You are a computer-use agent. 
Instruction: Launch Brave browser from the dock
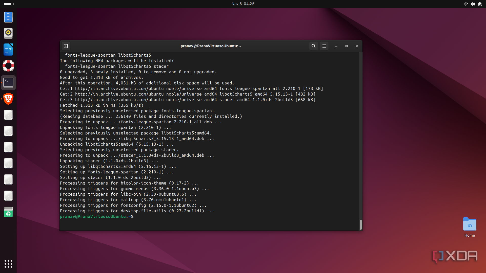click(8, 99)
